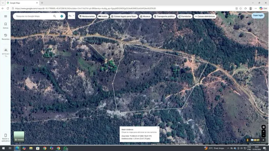Zoom out the map with minus

click(x=264, y=135)
